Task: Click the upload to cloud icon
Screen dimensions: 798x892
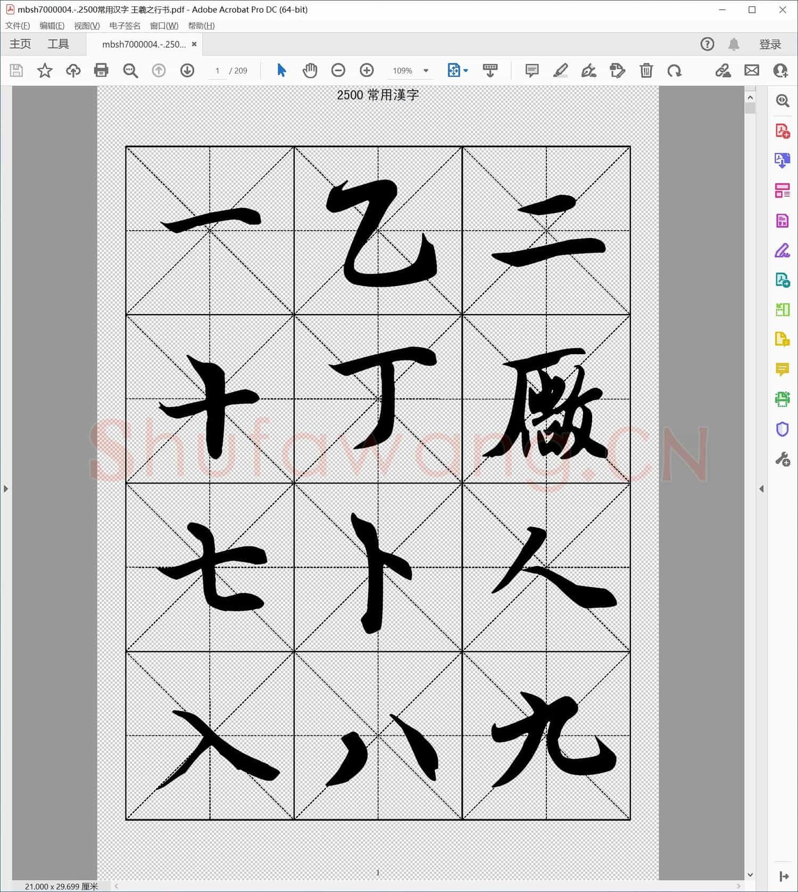Action: (x=73, y=70)
